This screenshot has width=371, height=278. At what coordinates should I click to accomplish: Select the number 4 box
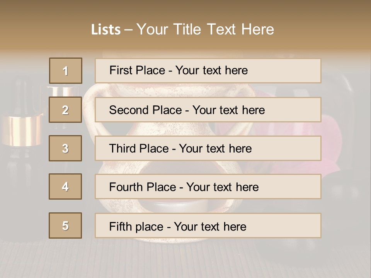[x=65, y=186]
